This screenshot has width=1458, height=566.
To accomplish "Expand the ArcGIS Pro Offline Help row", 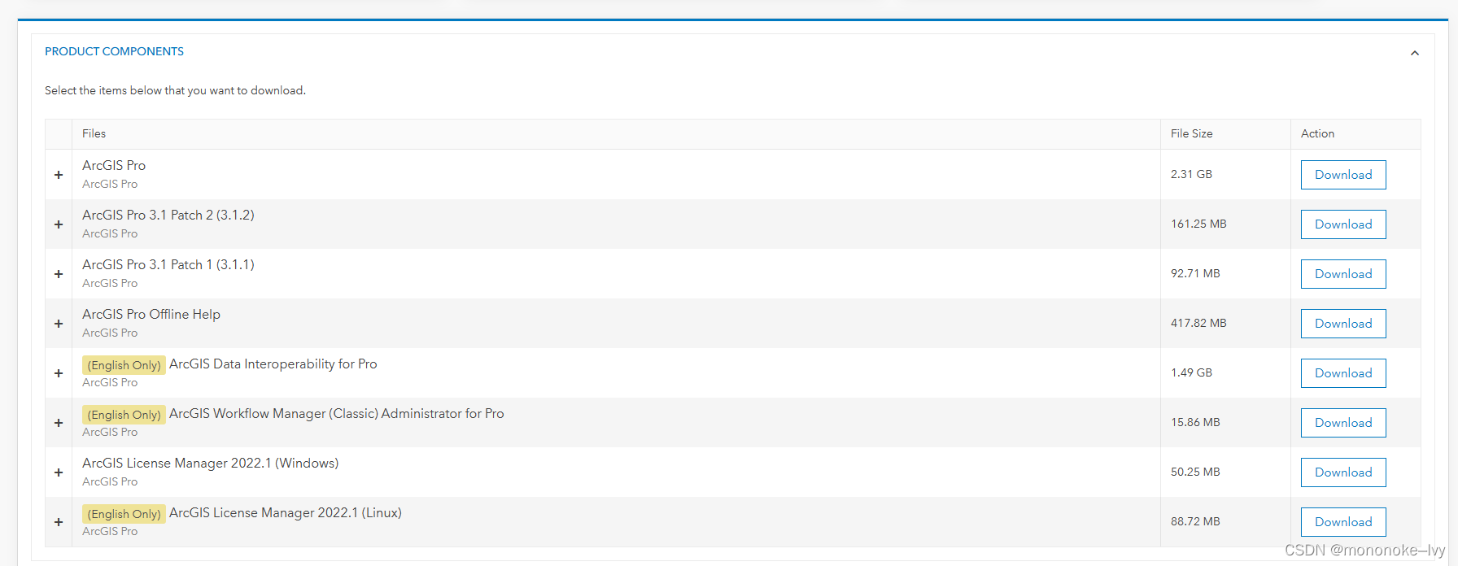I will 59,324.
